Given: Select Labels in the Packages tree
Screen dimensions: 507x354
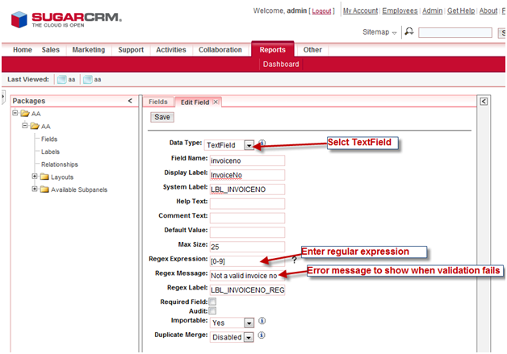Looking at the screenshot, I should [50, 152].
